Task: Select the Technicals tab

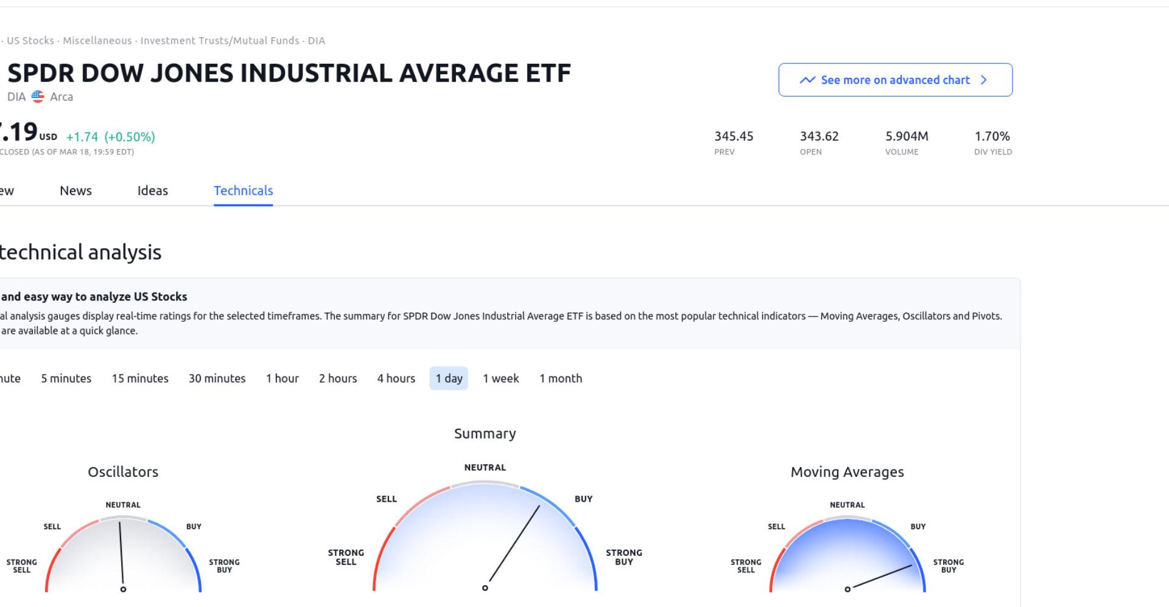Action: pyautogui.click(x=243, y=191)
